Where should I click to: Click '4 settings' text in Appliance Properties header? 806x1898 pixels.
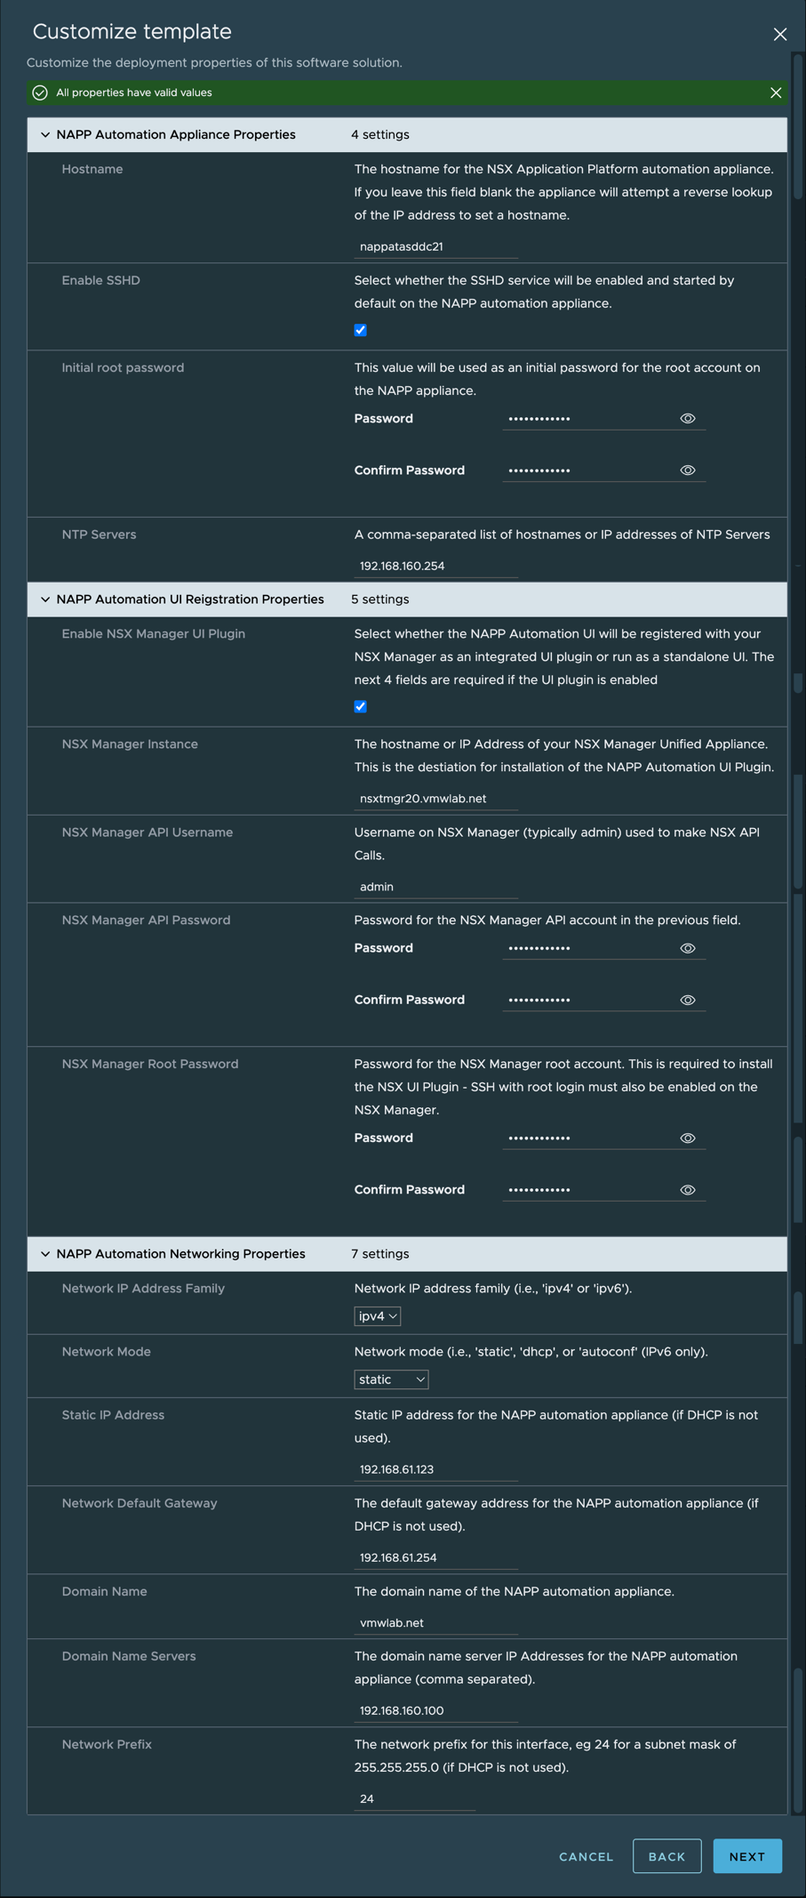[x=380, y=134]
